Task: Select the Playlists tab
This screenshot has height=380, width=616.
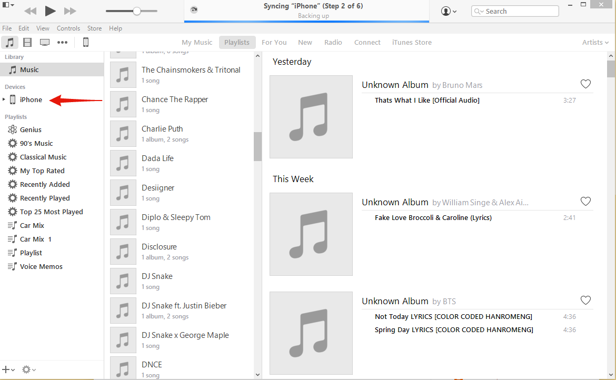Action: (237, 43)
